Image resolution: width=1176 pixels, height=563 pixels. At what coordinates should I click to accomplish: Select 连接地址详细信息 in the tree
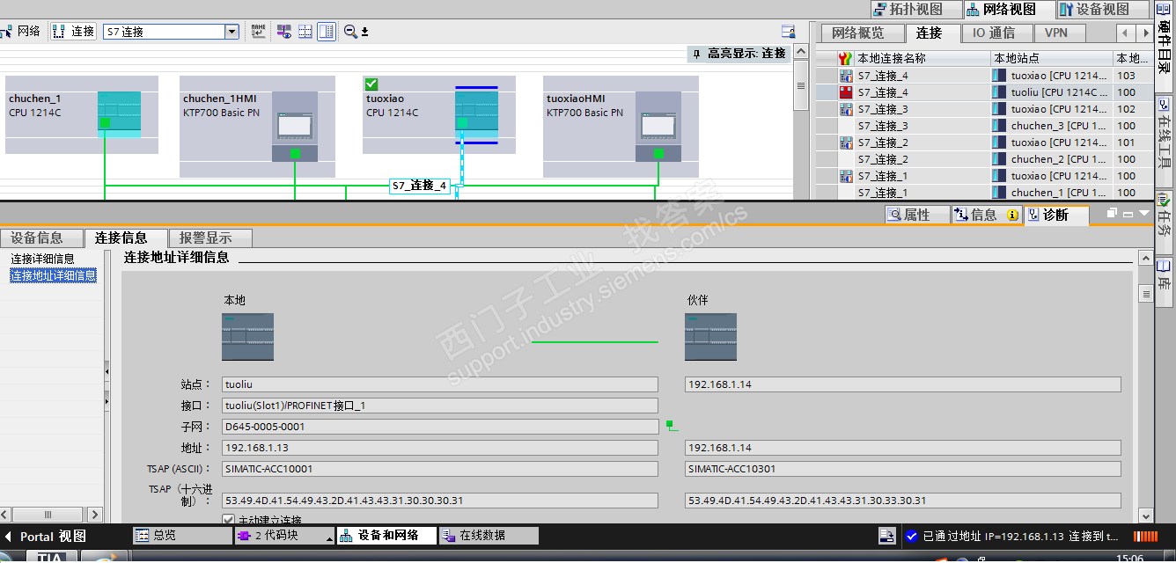(x=54, y=275)
